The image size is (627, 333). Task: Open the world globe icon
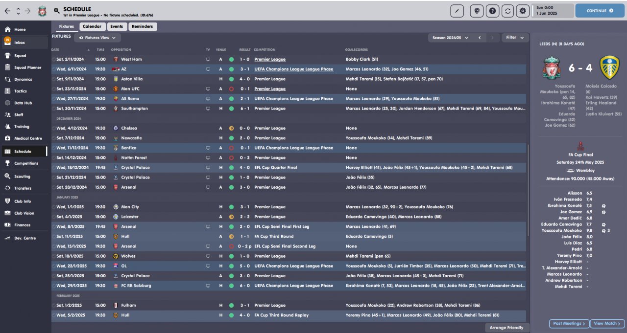coord(477,11)
